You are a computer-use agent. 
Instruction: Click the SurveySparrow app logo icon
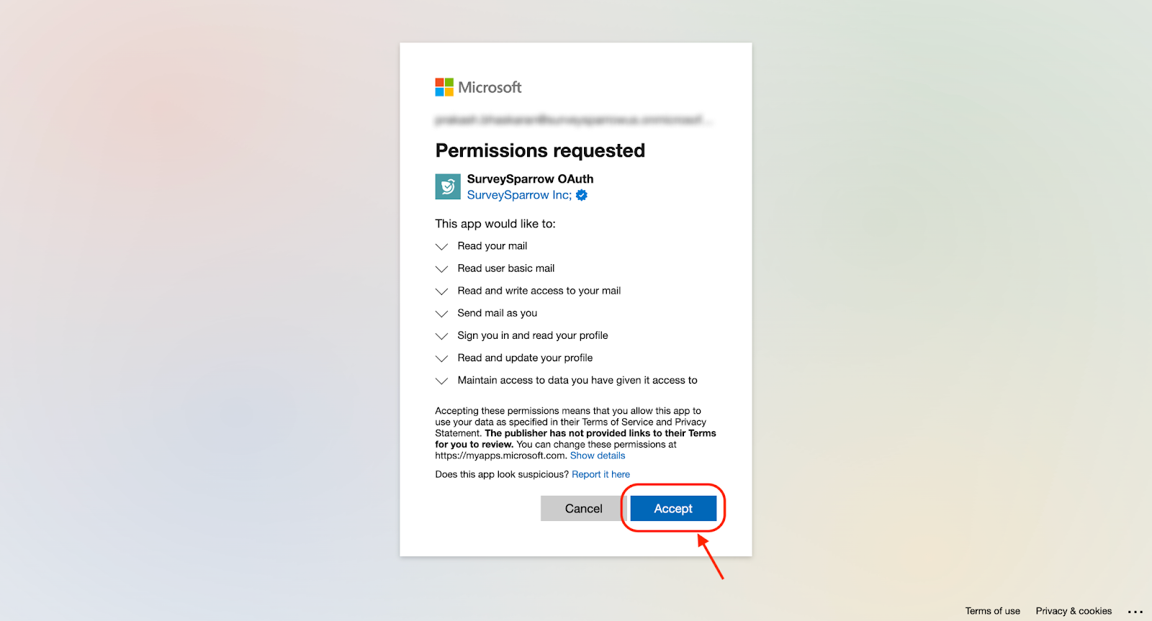[448, 186]
